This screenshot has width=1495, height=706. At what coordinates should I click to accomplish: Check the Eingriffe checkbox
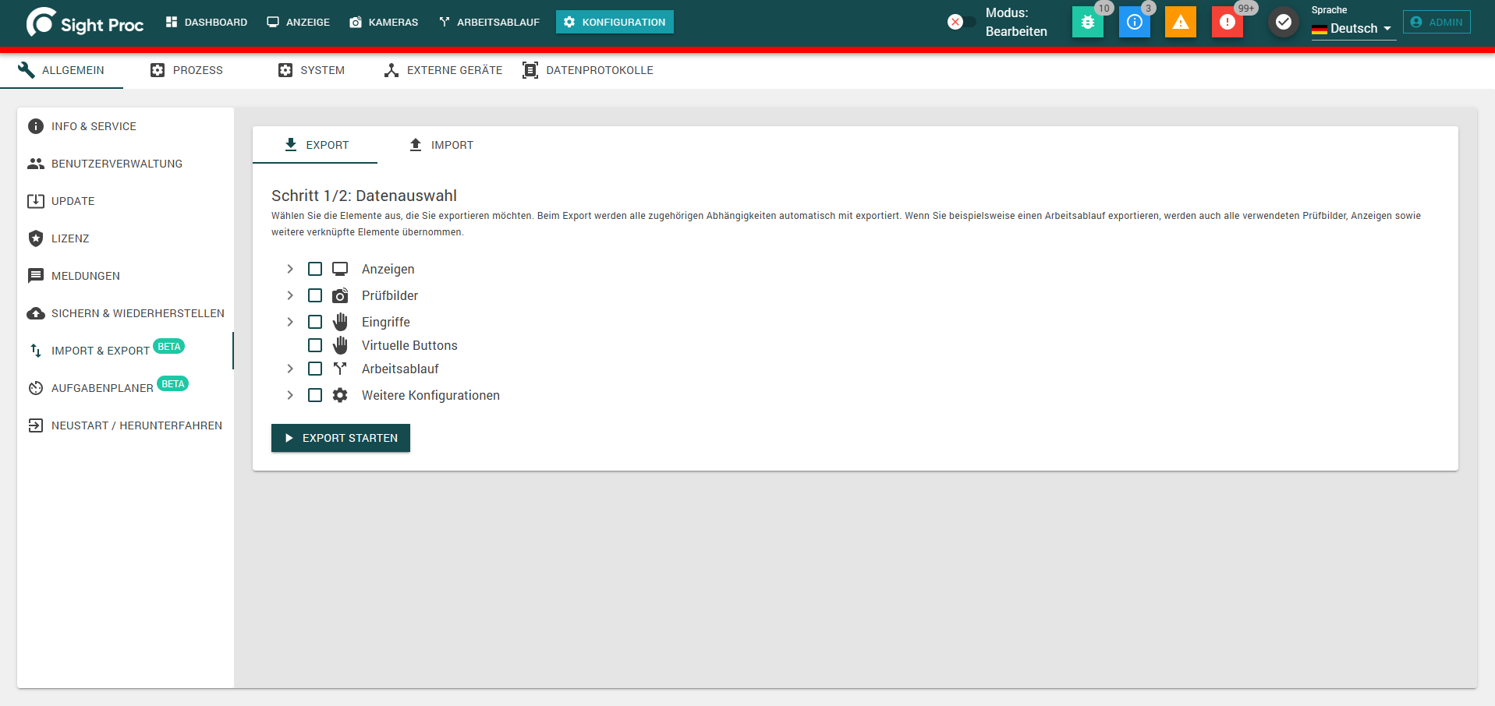point(315,322)
